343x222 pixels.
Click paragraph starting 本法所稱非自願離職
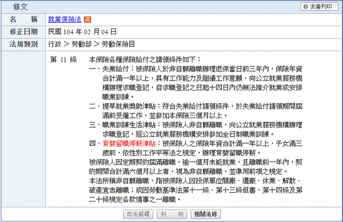pyautogui.click(x=196, y=190)
